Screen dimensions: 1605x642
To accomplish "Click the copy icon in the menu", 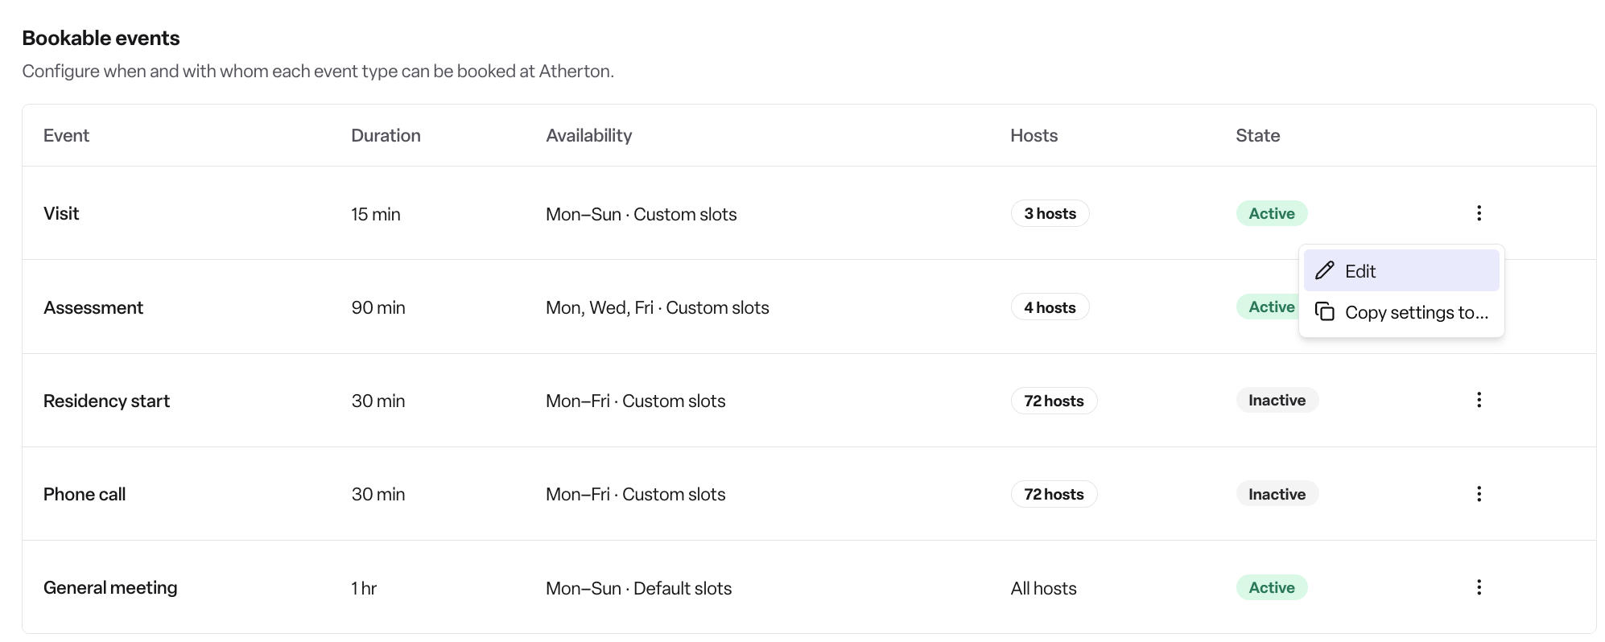I will coord(1325,311).
